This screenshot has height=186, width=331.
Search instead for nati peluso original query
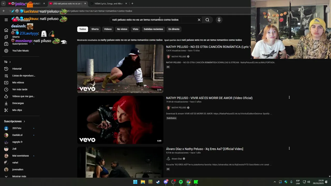[212, 40]
